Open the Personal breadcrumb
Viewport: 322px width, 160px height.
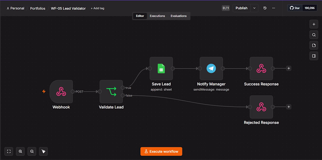coord(16,8)
